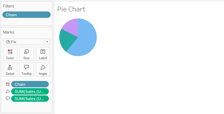Click the tooltip icon beside SUM(Sales) pill
224x114 pixels.
click(x=8, y=98)
